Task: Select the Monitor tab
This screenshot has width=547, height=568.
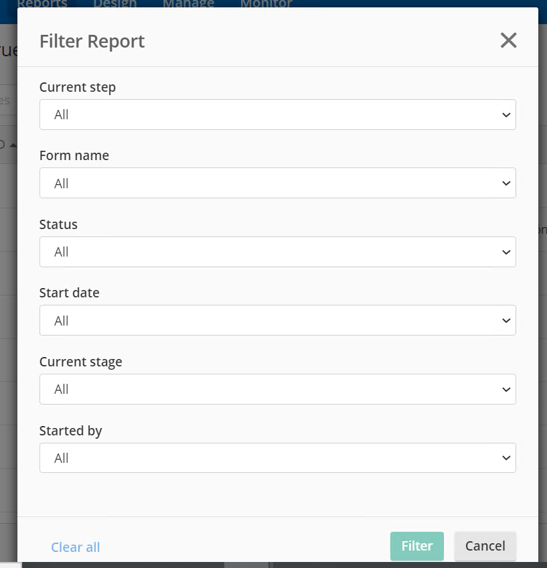Action: coord(266,3)
